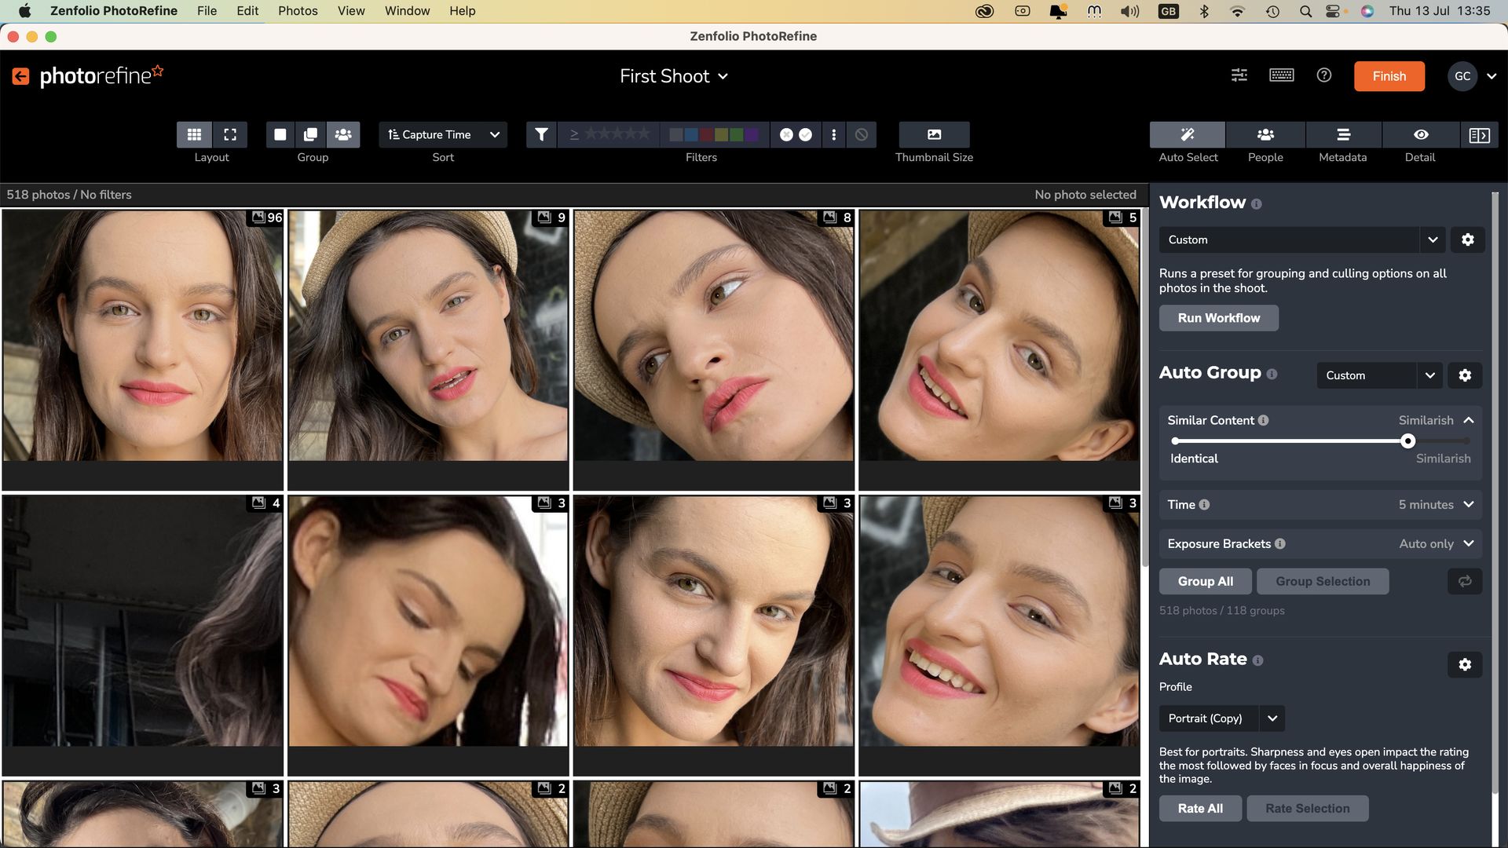The image size is (1508, 848).
Task: Run Workflow on all photos
Action: [1218, 318]
